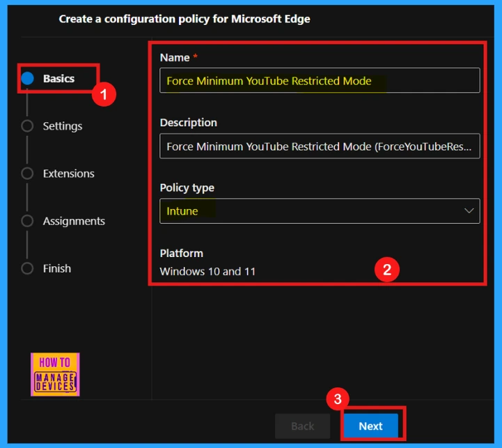Click the Extensions step circle indicator
502x448 pixels.
pos(27,173)
